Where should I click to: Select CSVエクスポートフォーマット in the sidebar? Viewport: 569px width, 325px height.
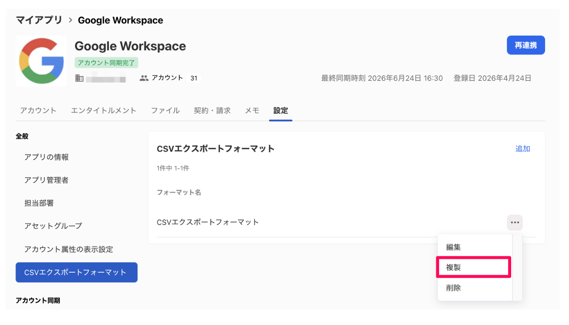coord(76,272)
